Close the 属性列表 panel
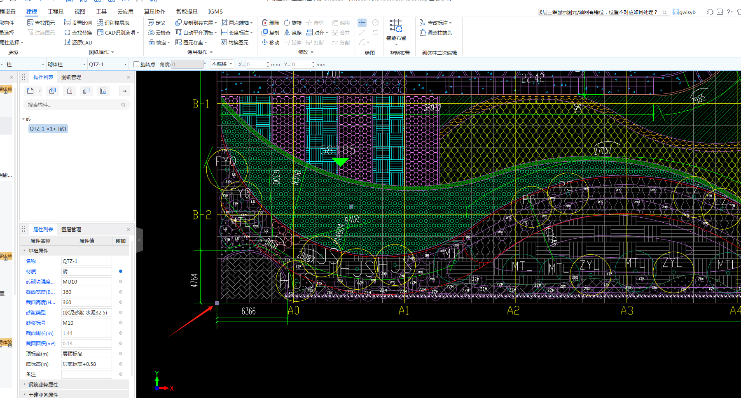The height and width of the screenshot is (398, 741). pyautogui.click(x=129, y=229)
